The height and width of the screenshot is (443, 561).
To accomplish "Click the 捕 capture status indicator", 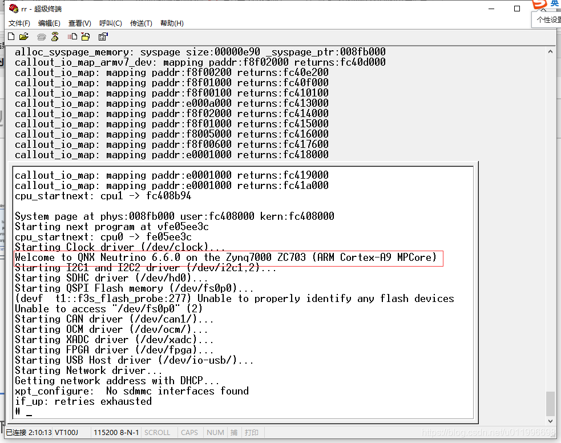I will click(x=234, y=432).
